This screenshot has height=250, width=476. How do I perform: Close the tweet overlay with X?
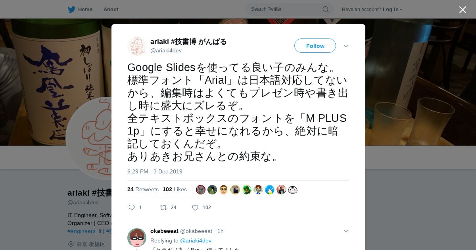click(463, 10)
